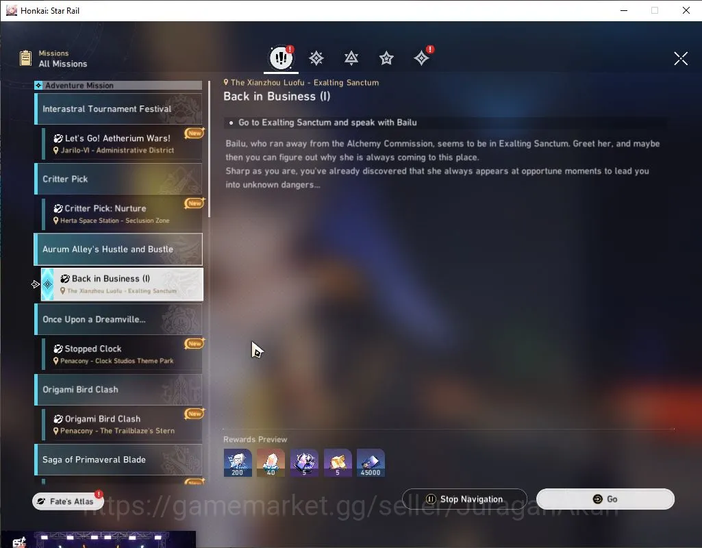
Task: View the golden reward item with count 5
Action: coord(338,463)
